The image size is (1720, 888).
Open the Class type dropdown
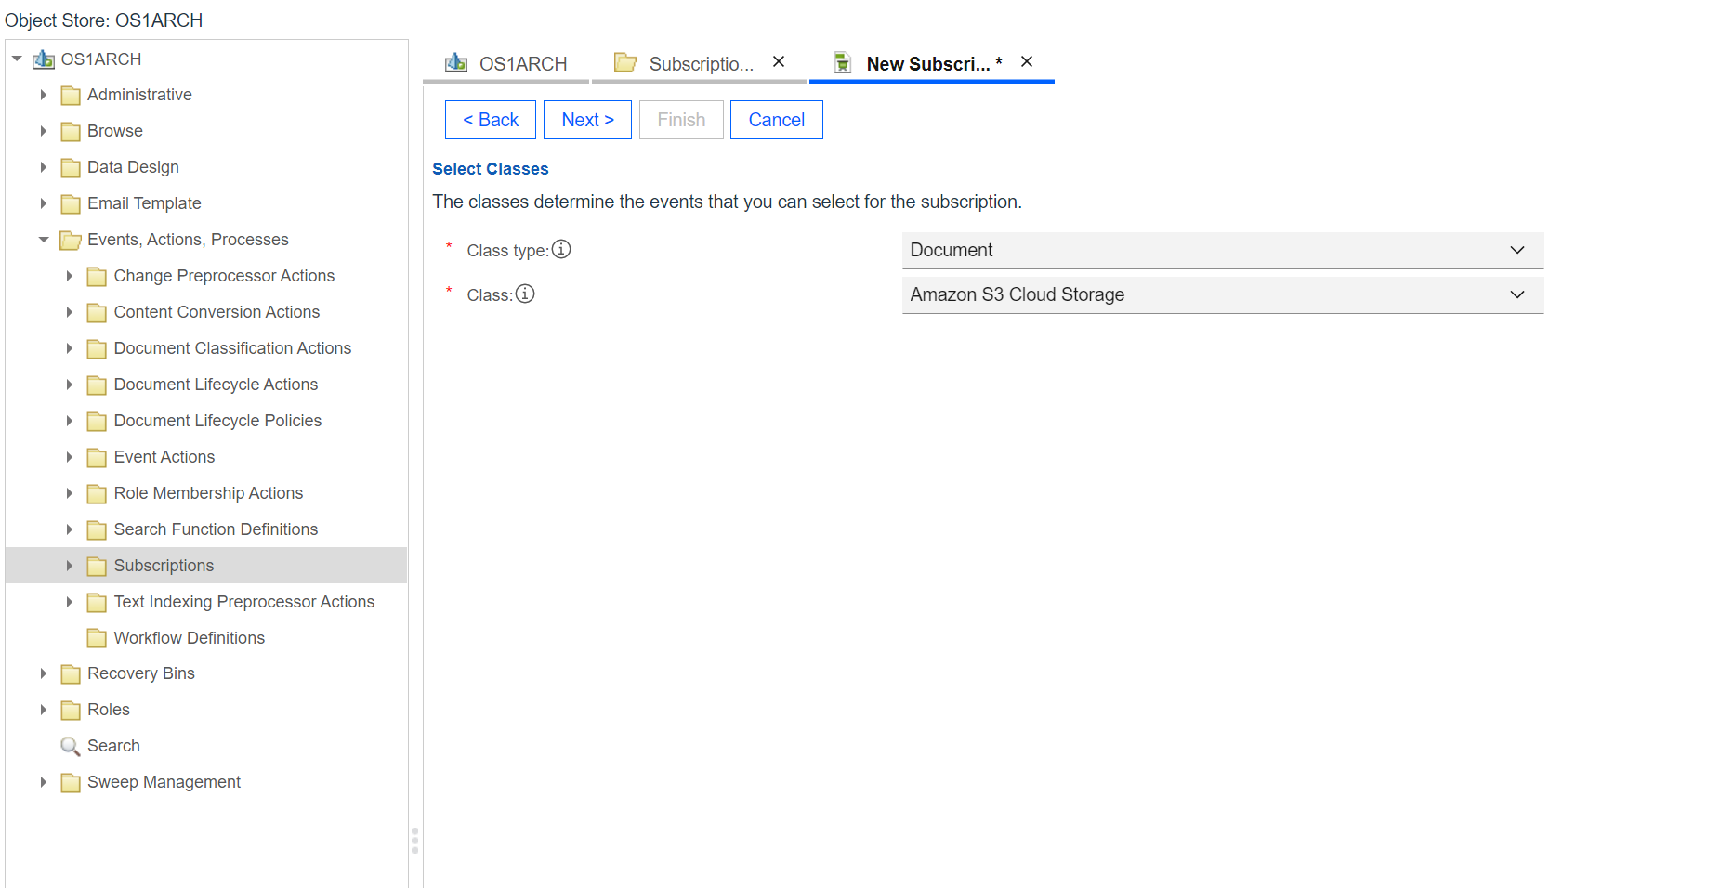(x=1222, y=250)
